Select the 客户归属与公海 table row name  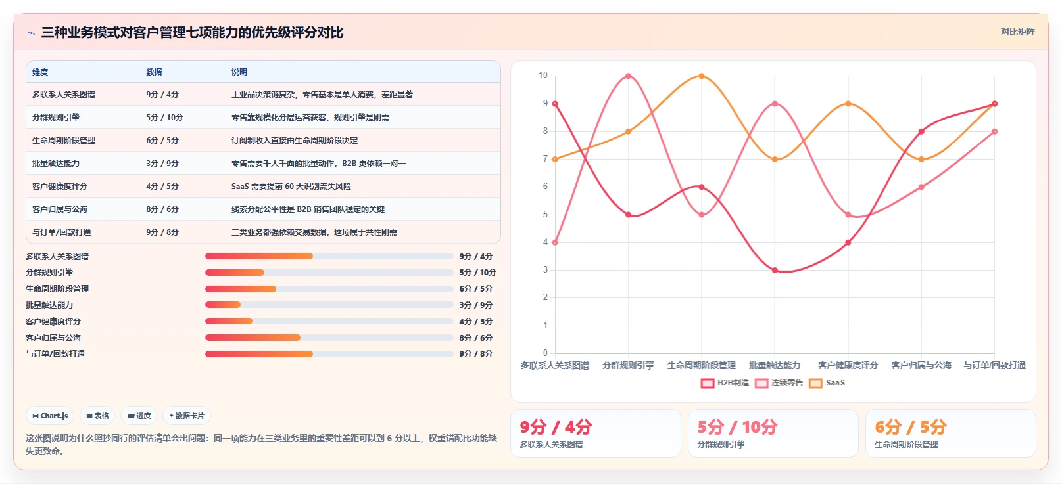pos(60,209)
